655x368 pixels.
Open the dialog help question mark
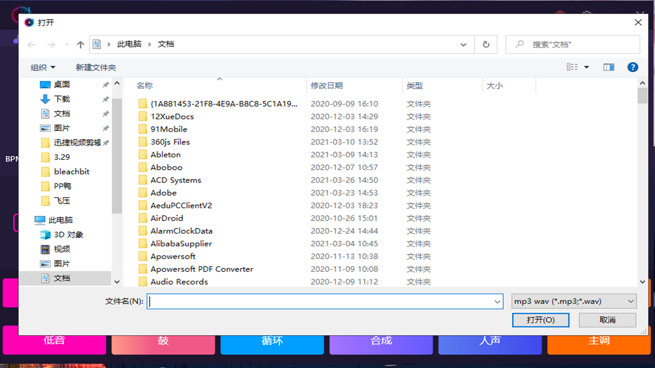(x=632, y=67)
